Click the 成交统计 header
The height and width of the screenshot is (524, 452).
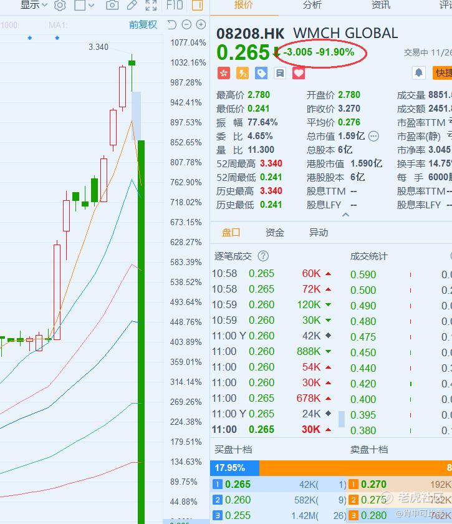[x=369, y=256]
